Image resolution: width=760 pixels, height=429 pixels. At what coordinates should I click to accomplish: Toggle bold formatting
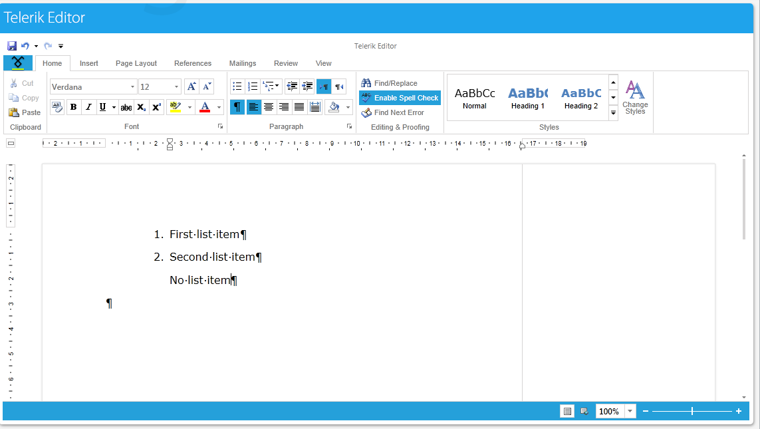pos(73,107)
